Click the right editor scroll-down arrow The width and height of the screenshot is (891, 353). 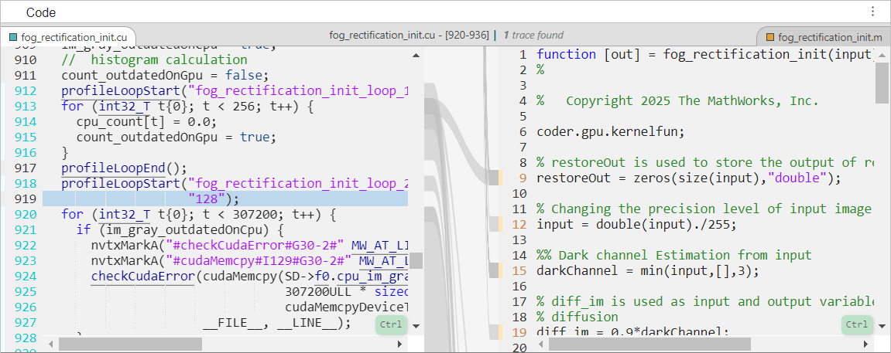click(x=882, y=326)
